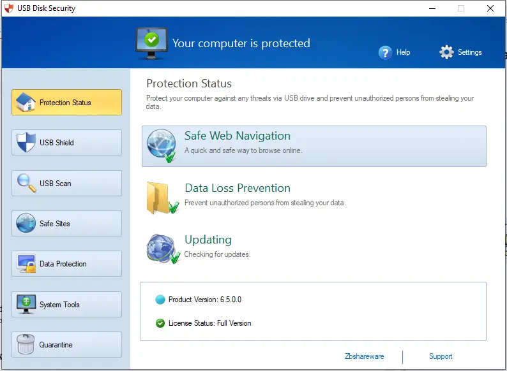Screen dimensions: 507x371
Task: Open the Support link
Action: pyautogui.click(x=441, y=356)
